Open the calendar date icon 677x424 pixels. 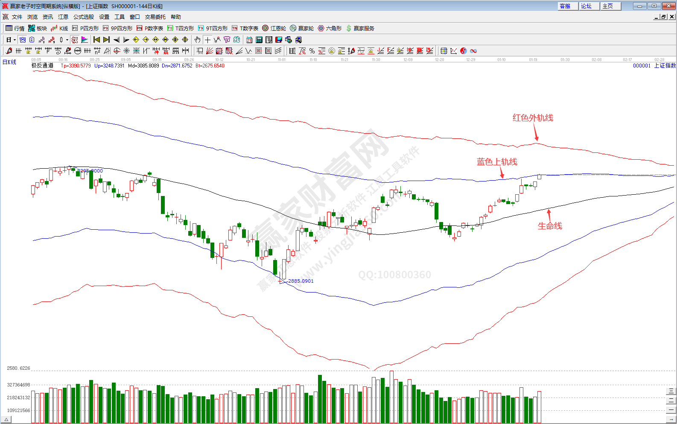249,40
